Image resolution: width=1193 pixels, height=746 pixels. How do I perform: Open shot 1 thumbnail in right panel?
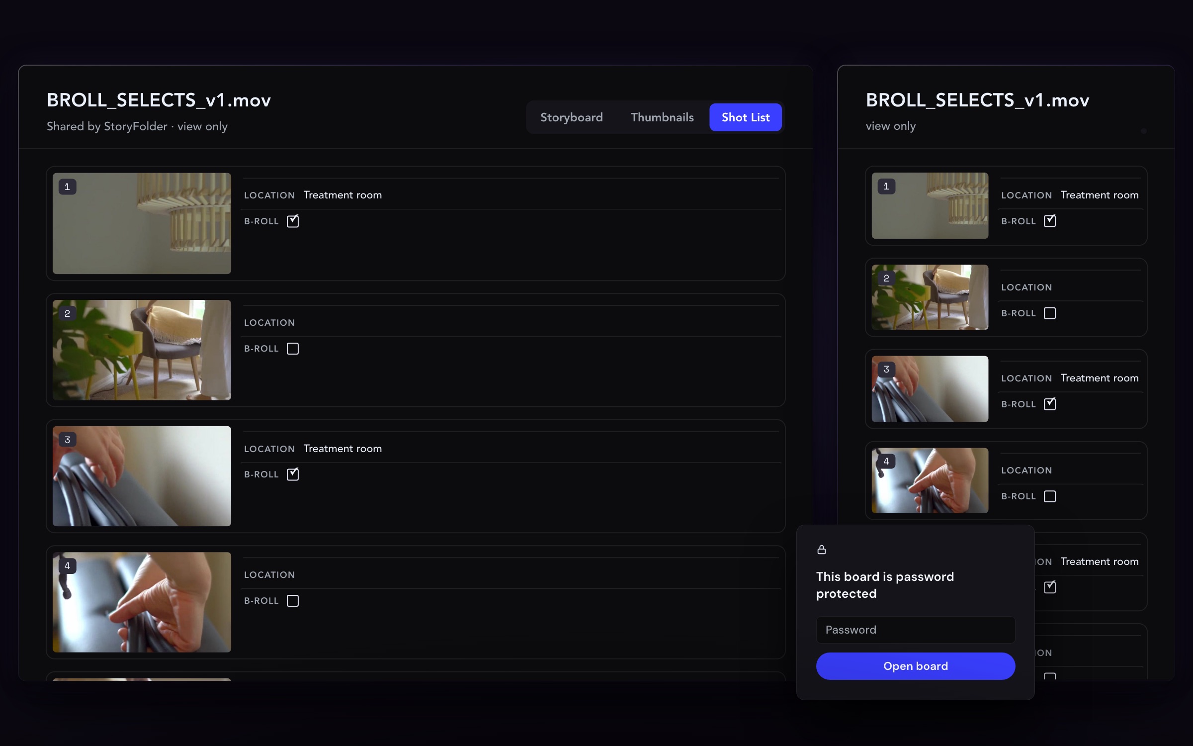pyautogui.click(x=930, y=206)
